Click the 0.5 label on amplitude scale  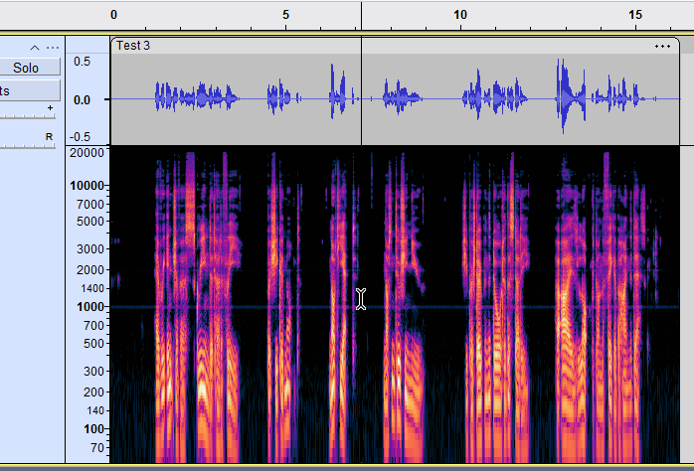pyautogui.click(x=82, y=62)
